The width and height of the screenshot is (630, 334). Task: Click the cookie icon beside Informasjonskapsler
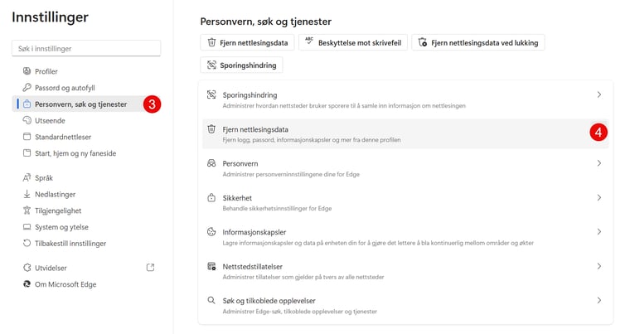211,232
